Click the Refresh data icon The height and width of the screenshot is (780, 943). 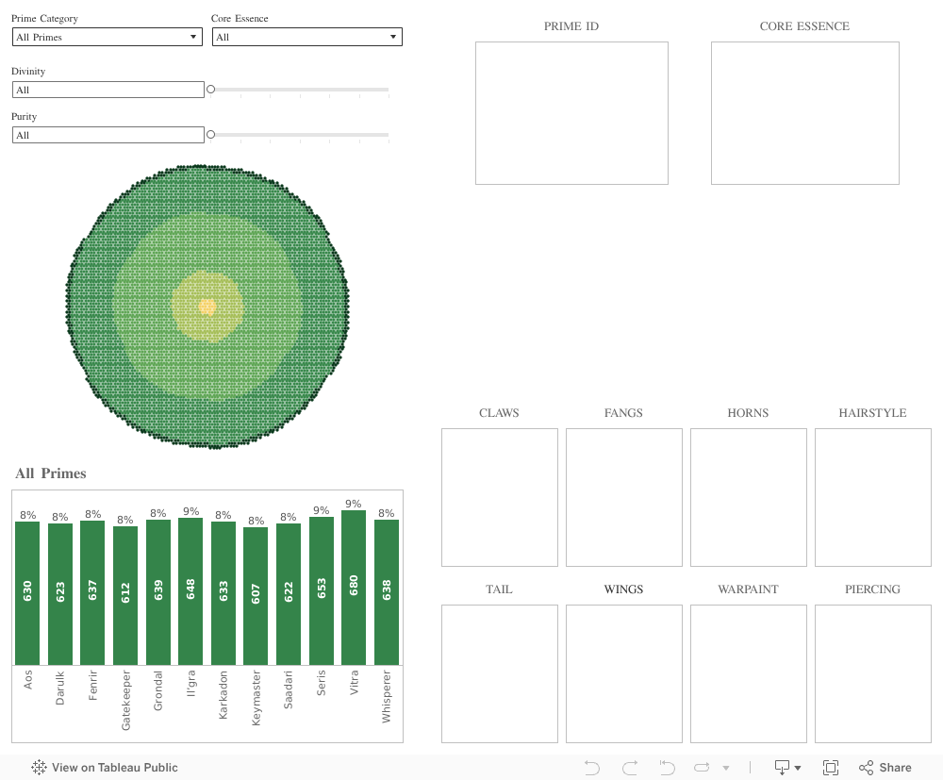tap(703, 768)
